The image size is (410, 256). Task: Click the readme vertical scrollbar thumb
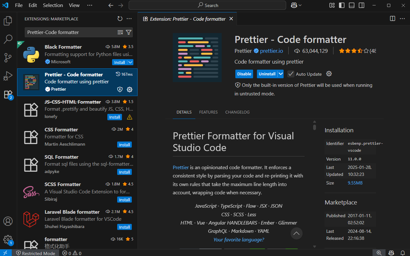[x=314, y=127]
